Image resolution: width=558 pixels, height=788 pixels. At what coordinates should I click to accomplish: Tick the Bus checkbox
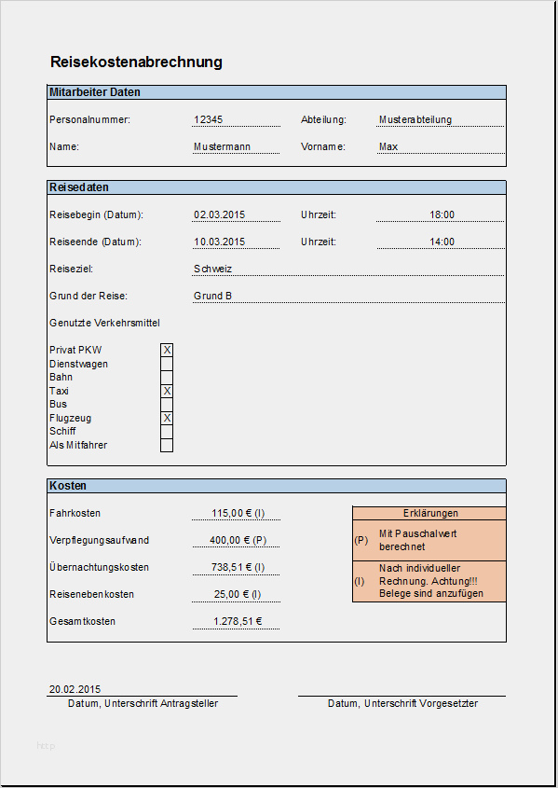pos(167,404)
